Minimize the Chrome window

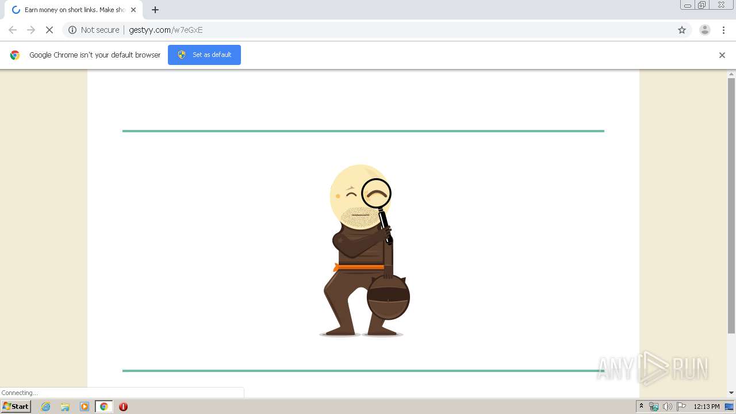coord(688,5)
